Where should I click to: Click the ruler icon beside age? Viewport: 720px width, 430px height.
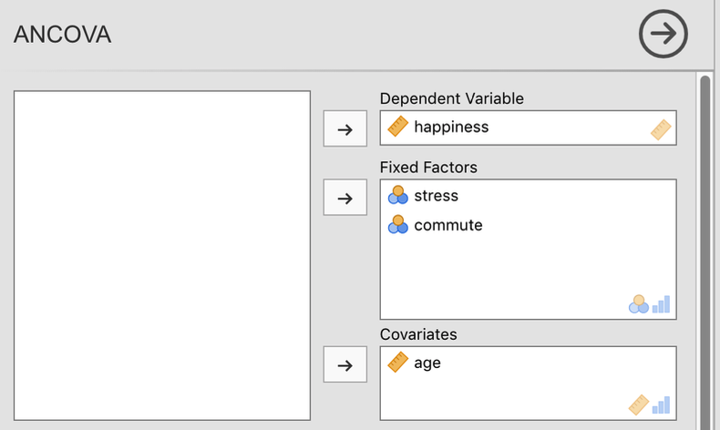click(x=397, y=362)
